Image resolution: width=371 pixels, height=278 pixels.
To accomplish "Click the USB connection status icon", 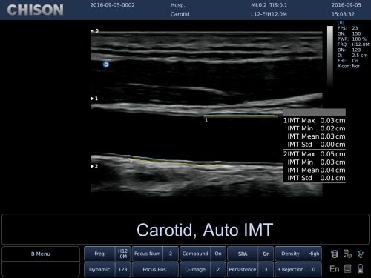I will click(x=361, y=254).
